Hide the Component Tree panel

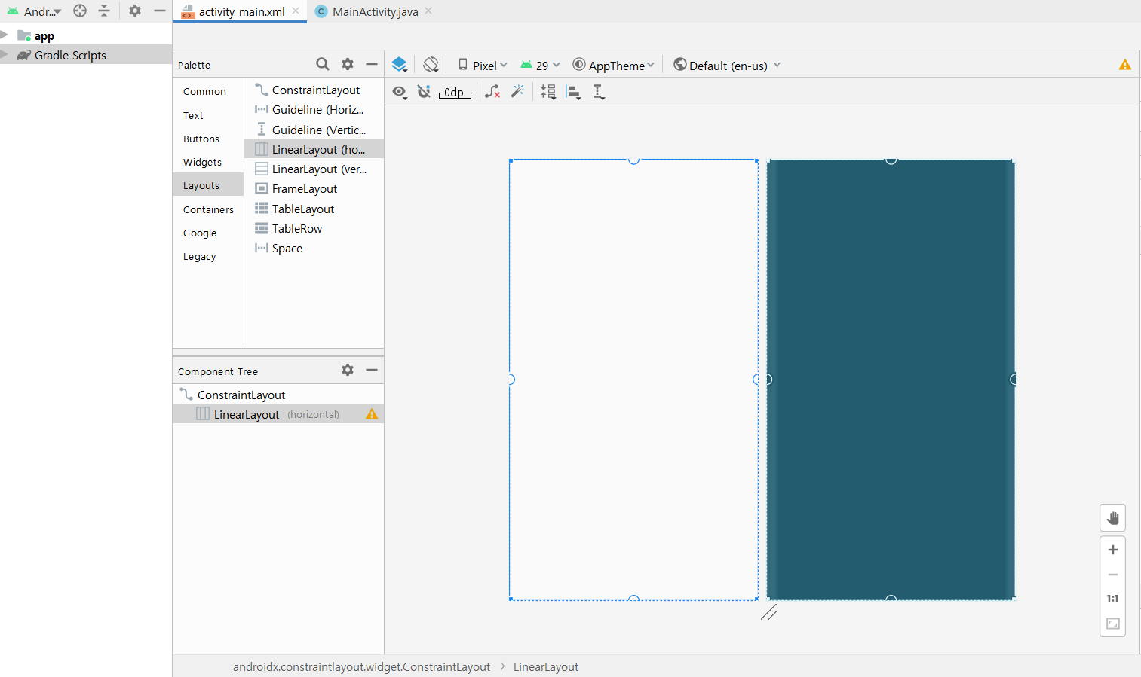[372, 370]
